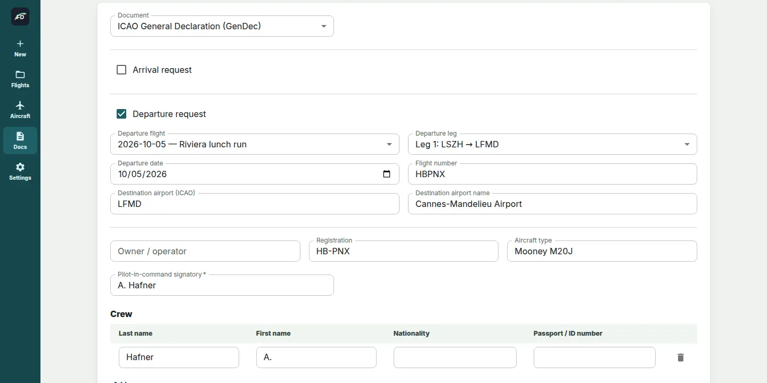Expand the Departure leg dropdown
This screenshot has height=383, width=767.
click(x=552, y=144)
